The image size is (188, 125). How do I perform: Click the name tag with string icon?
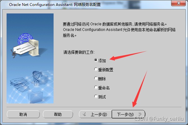tap(23, 49)
